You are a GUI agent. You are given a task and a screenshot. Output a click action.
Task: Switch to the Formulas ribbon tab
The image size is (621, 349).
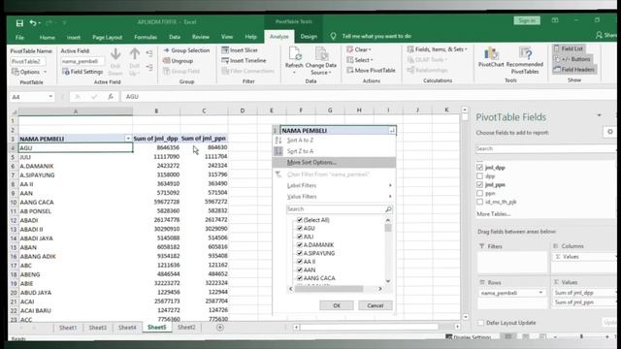146,37
